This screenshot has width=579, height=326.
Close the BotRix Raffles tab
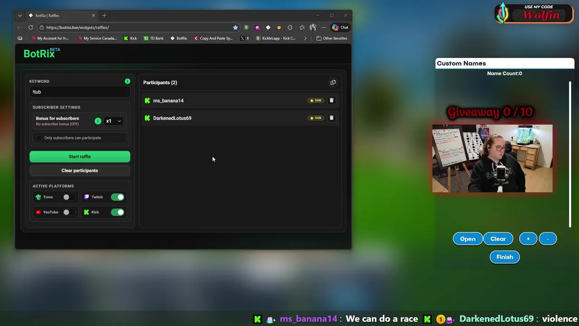click(x=94, y=15)
